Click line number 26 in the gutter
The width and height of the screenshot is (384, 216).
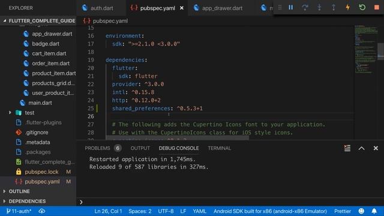(x=91, y=116)
